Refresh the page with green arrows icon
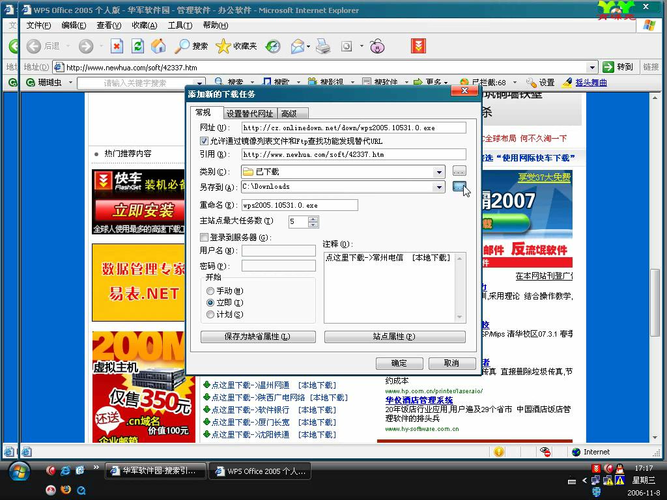 (x=138, y=46)
